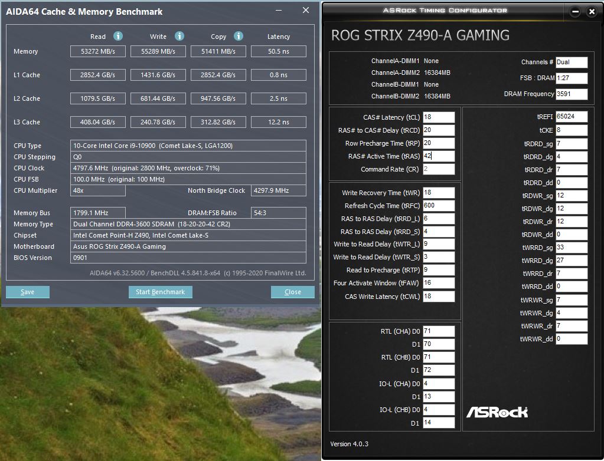Click the CAS Write Latency (tCWL) field
Screen dimensions: 604x461
pos(439,297)
